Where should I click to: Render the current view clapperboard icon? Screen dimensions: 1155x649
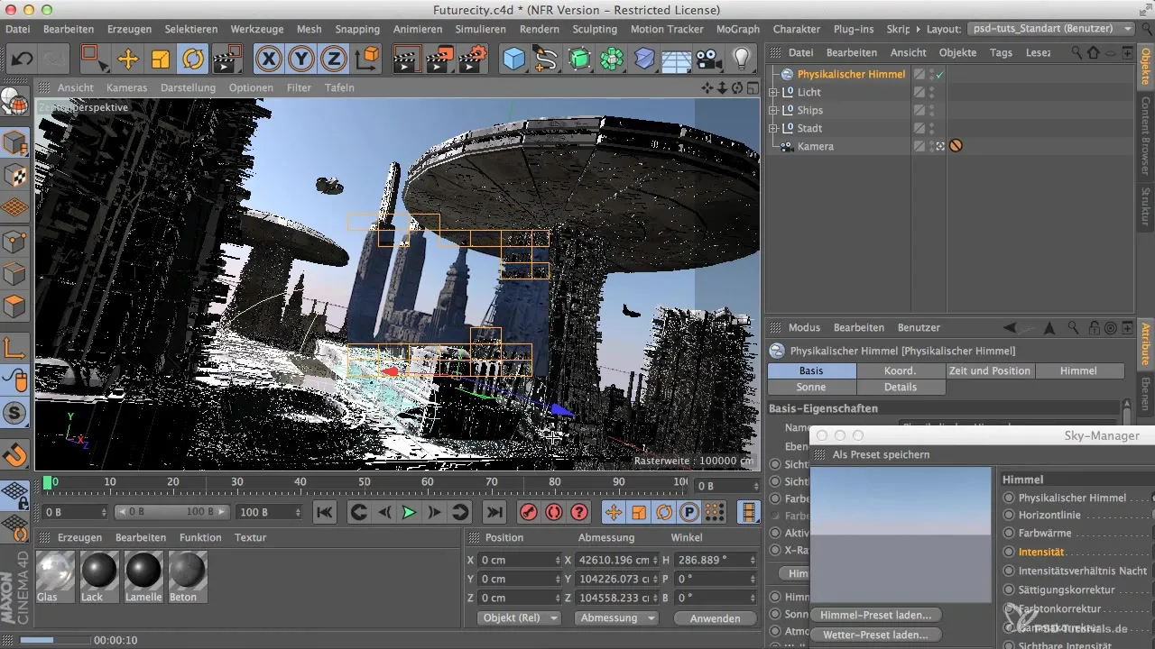coord(407,59)
